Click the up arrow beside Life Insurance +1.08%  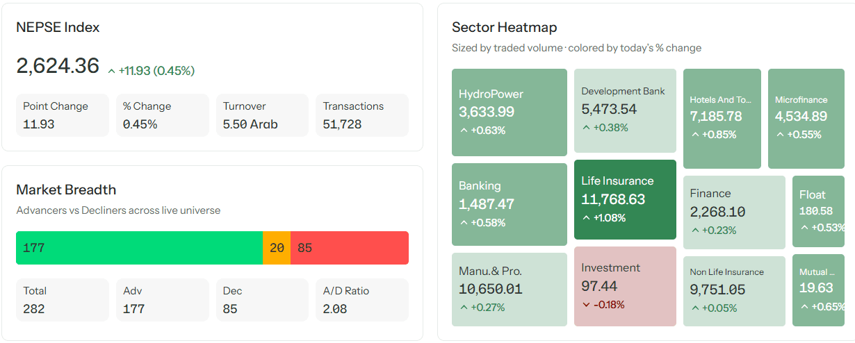[587, 218]
